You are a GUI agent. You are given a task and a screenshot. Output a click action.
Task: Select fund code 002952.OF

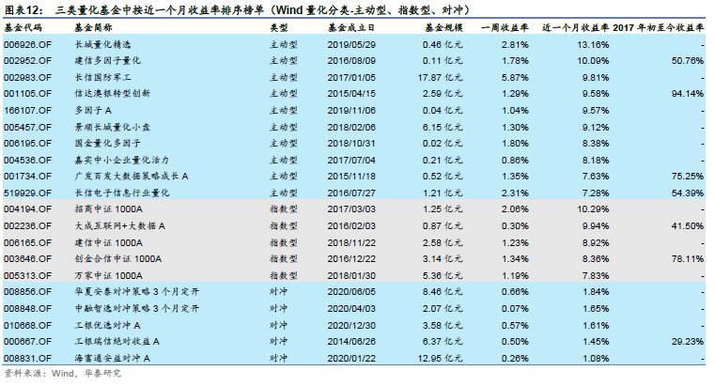pos(27,61)
